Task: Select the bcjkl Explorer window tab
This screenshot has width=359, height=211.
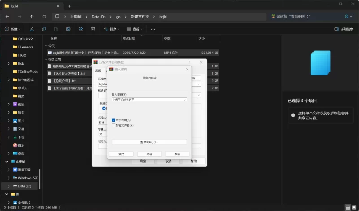Action: pos(32,6)
